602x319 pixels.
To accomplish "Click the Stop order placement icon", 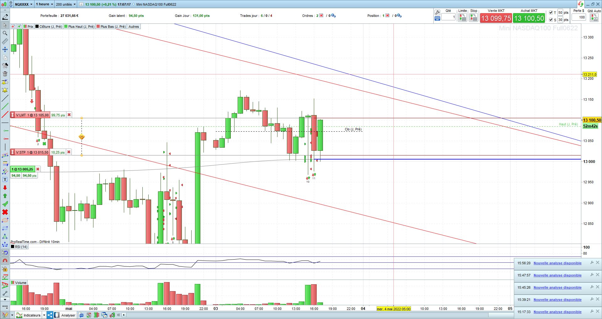I will pyautogui.click(x=473, y=18).
